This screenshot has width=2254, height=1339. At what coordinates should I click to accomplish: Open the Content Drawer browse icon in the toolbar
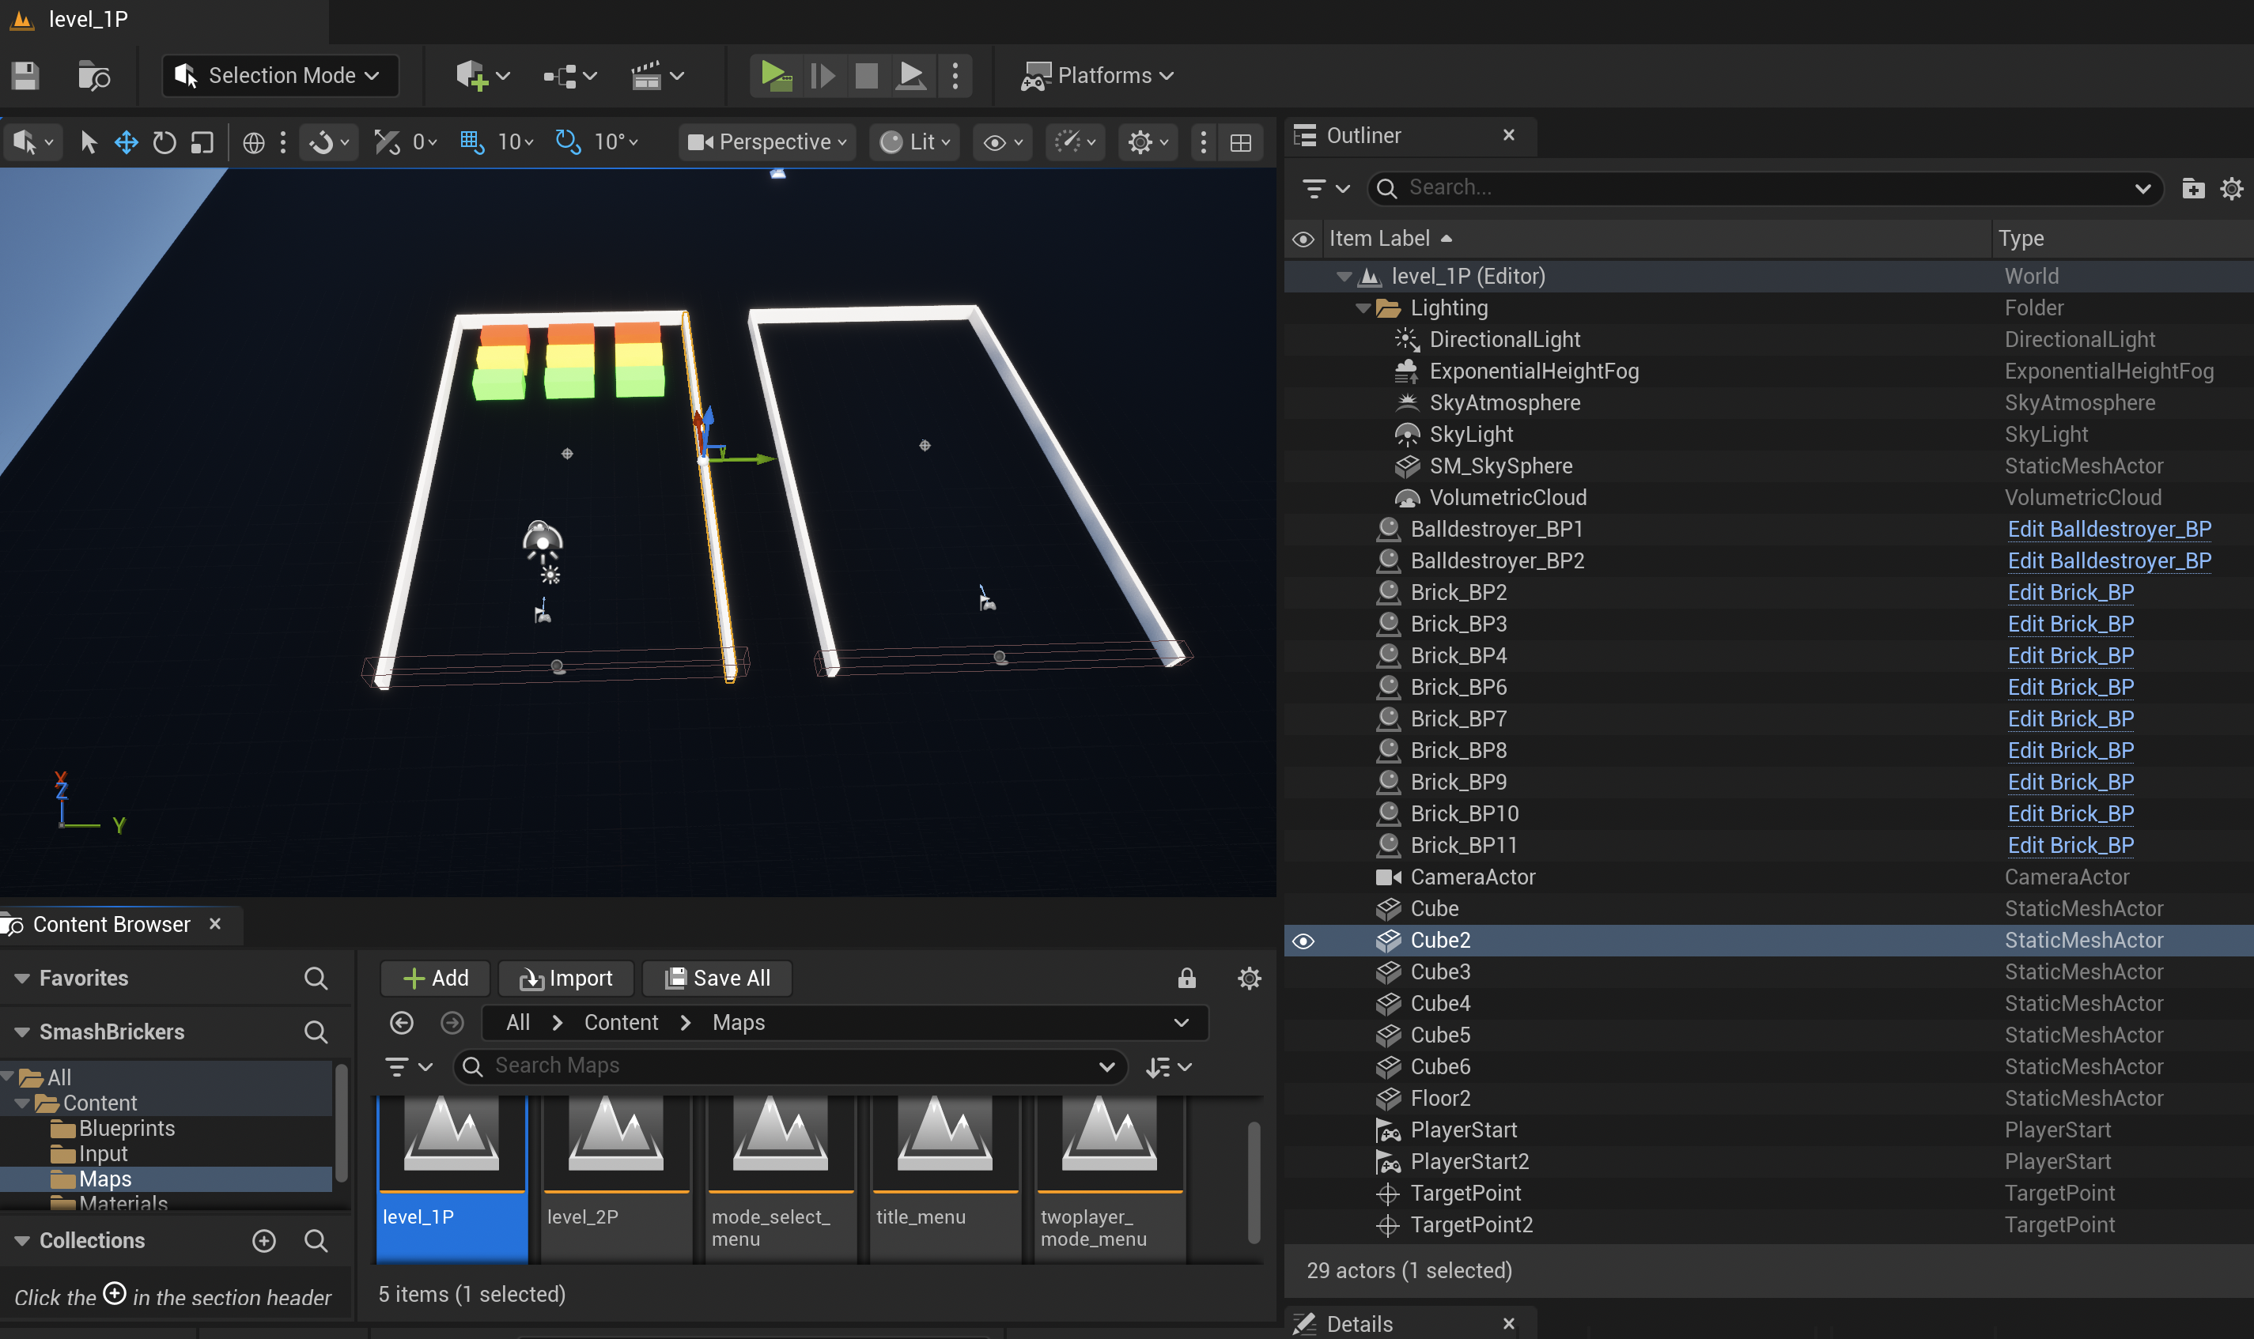point(93,75)
